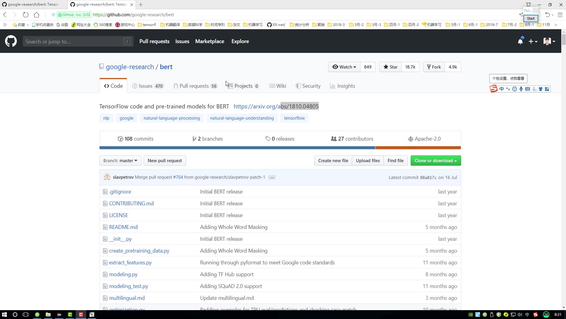Open the browser hamburger menu
The width and height of the screenshot is (566, 319).
[x=560, y=14]
